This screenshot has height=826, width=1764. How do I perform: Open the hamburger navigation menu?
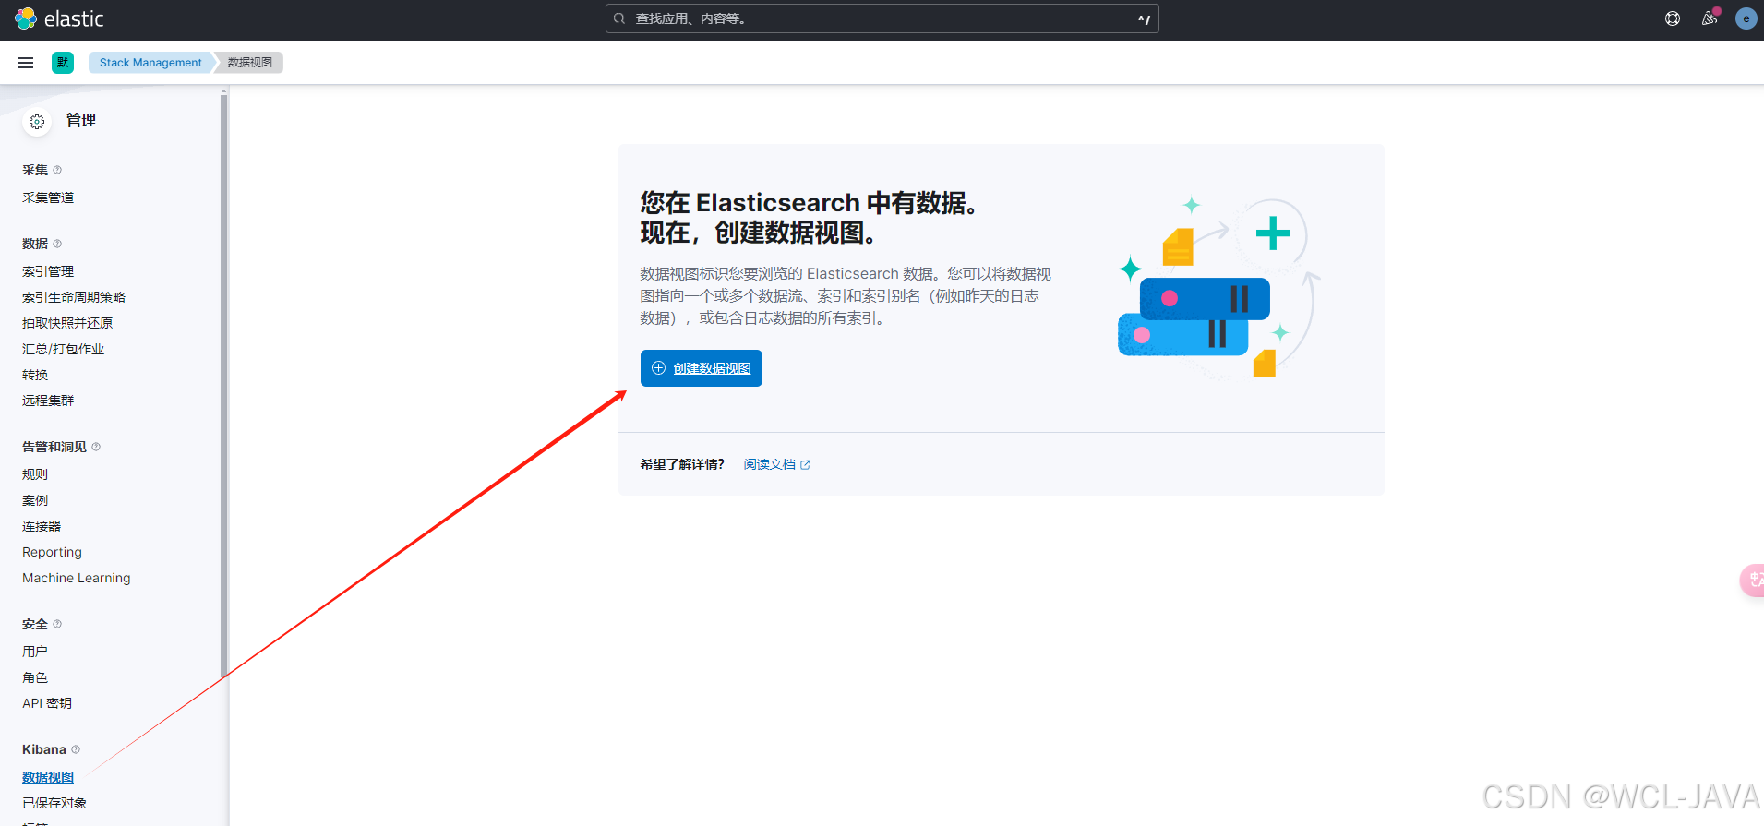pos(26,63)
